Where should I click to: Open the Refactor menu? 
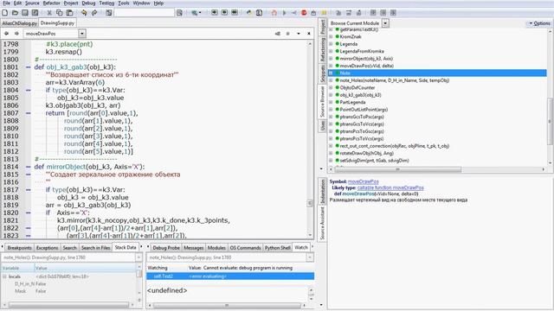51,3
